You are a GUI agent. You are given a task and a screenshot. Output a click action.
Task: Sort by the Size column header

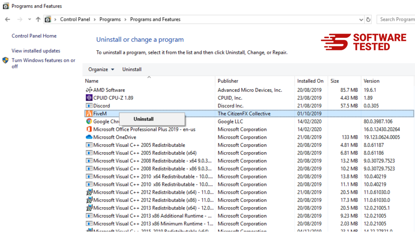click(x=344, y=81)
